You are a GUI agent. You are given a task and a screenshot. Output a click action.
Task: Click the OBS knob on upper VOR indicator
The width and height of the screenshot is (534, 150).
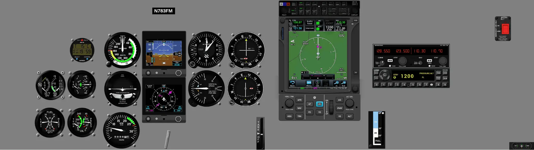(x=232, y=65)
